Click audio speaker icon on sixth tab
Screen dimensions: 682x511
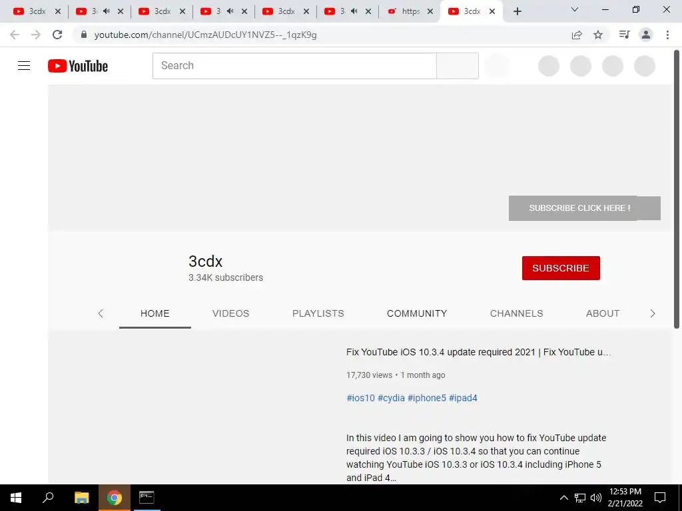(x=354, y=11)
